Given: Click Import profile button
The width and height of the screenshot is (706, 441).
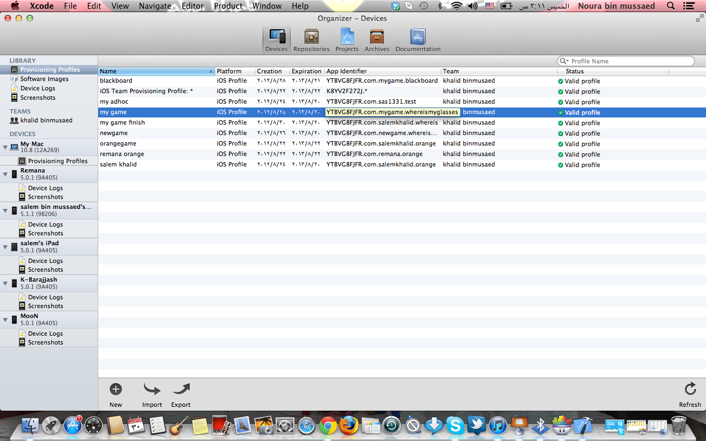Looking at the screenshot, I should (152, 395).
